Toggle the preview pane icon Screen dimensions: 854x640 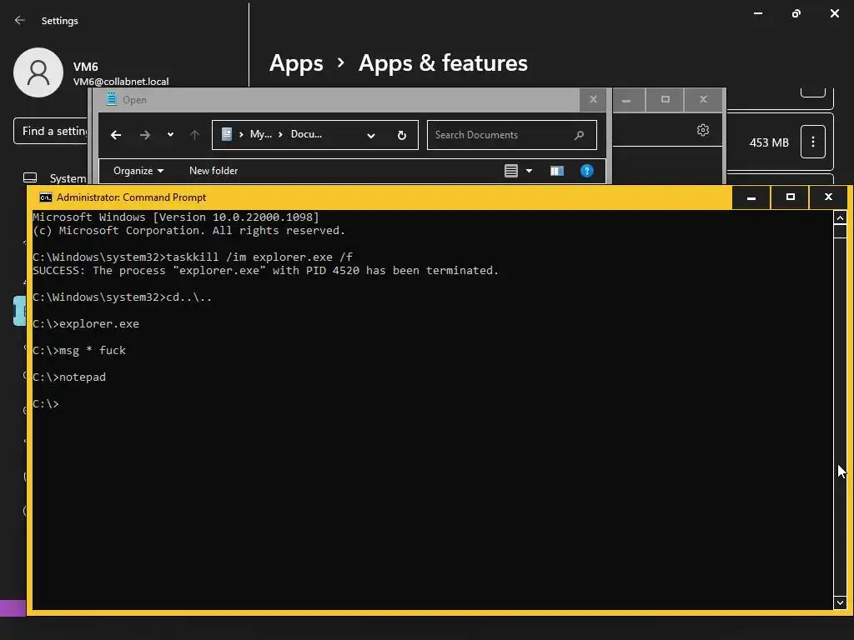point(556,171)
